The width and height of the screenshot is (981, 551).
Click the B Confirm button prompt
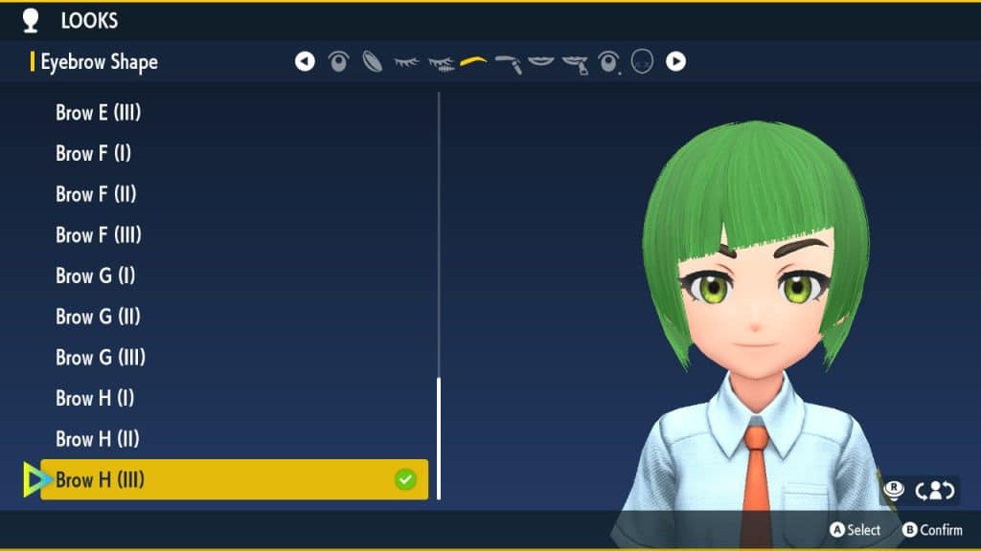point(932,530)
